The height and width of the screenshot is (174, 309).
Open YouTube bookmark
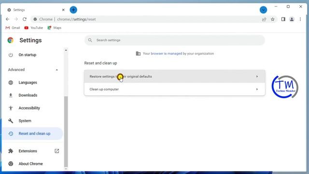pos(33,28)
